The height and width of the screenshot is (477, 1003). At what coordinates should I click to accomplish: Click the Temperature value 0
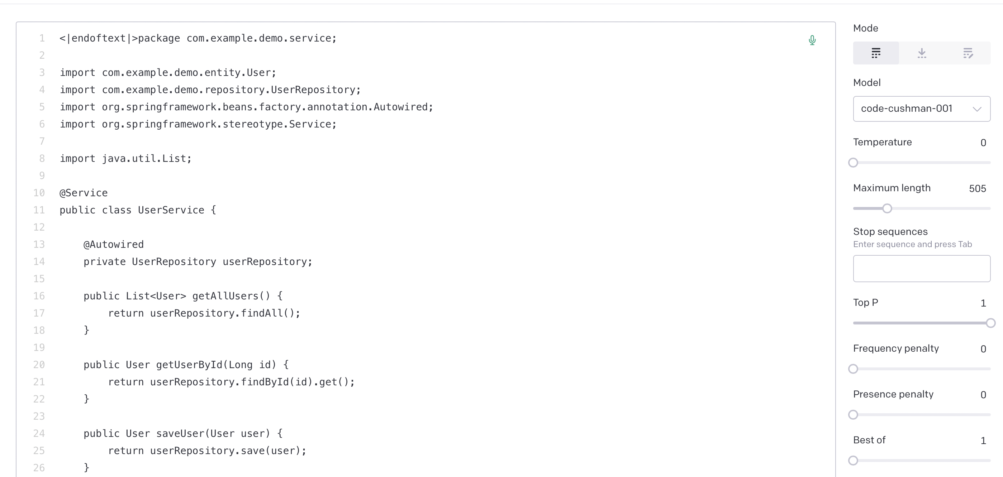coord(983,143)
